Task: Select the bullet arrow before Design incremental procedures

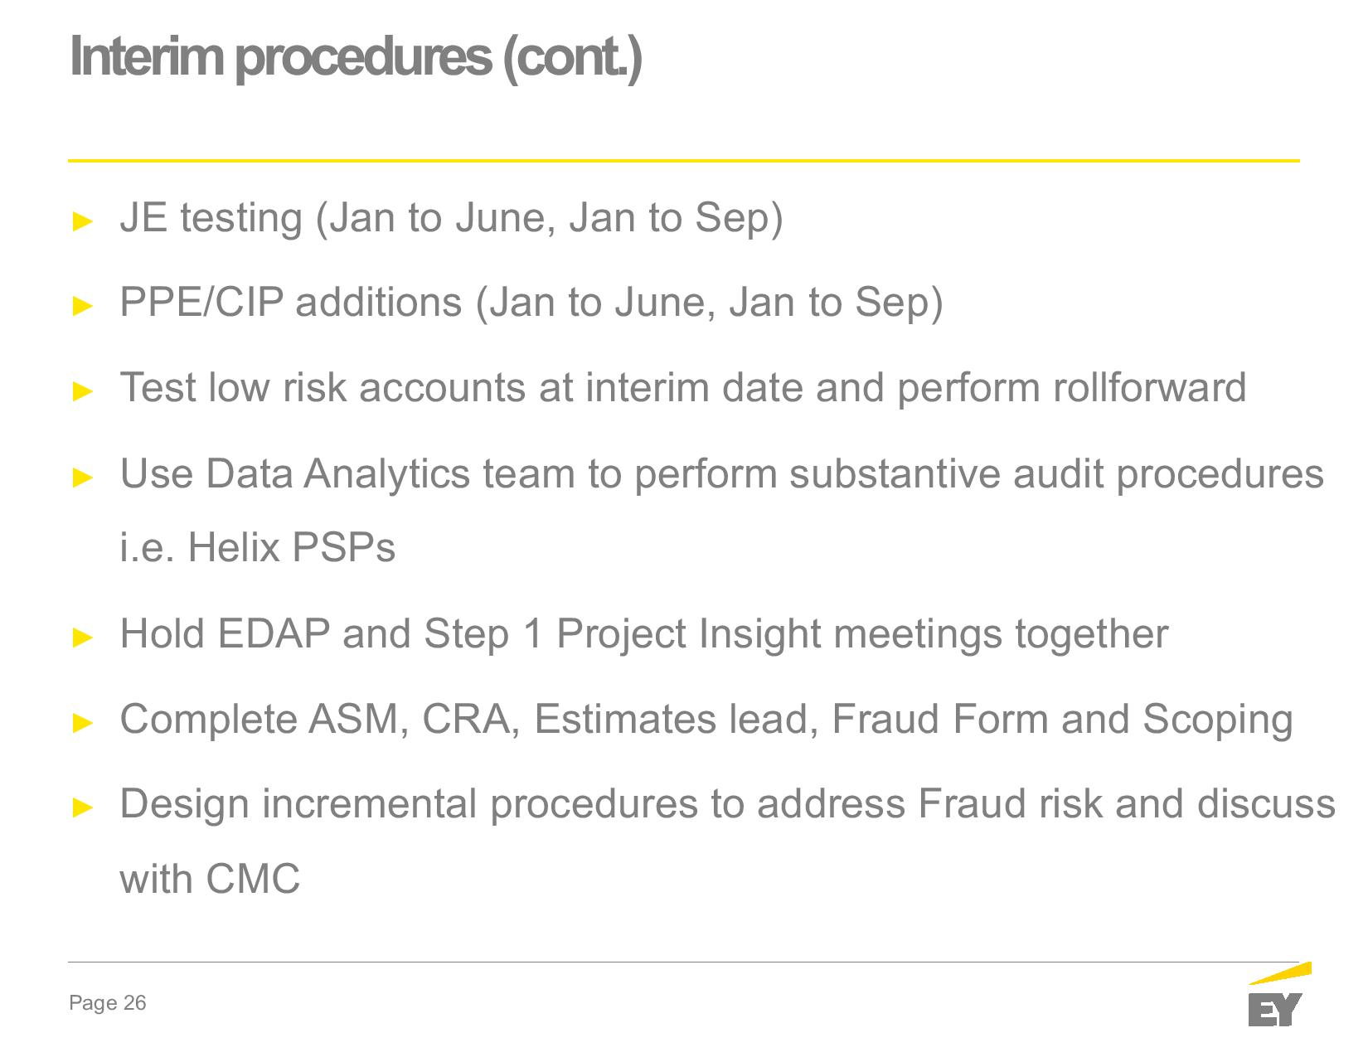Action: pyautogui.click(x=83, y=807)
